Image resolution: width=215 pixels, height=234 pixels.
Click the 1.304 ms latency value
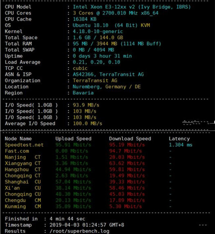point(180,145)
